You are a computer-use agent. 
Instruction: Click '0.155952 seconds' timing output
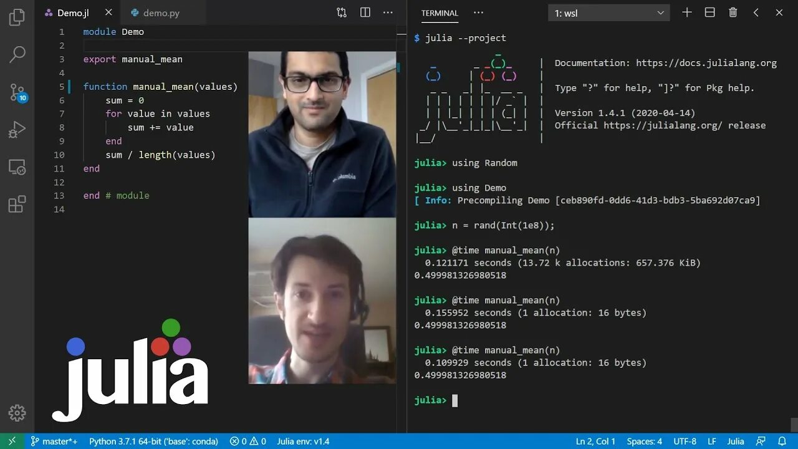point(468,312)
